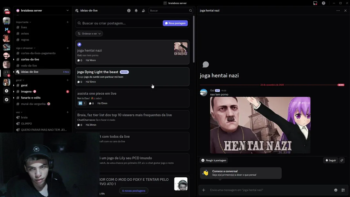Open the imagens channel
350x197 pixels.
pos(42,91)
